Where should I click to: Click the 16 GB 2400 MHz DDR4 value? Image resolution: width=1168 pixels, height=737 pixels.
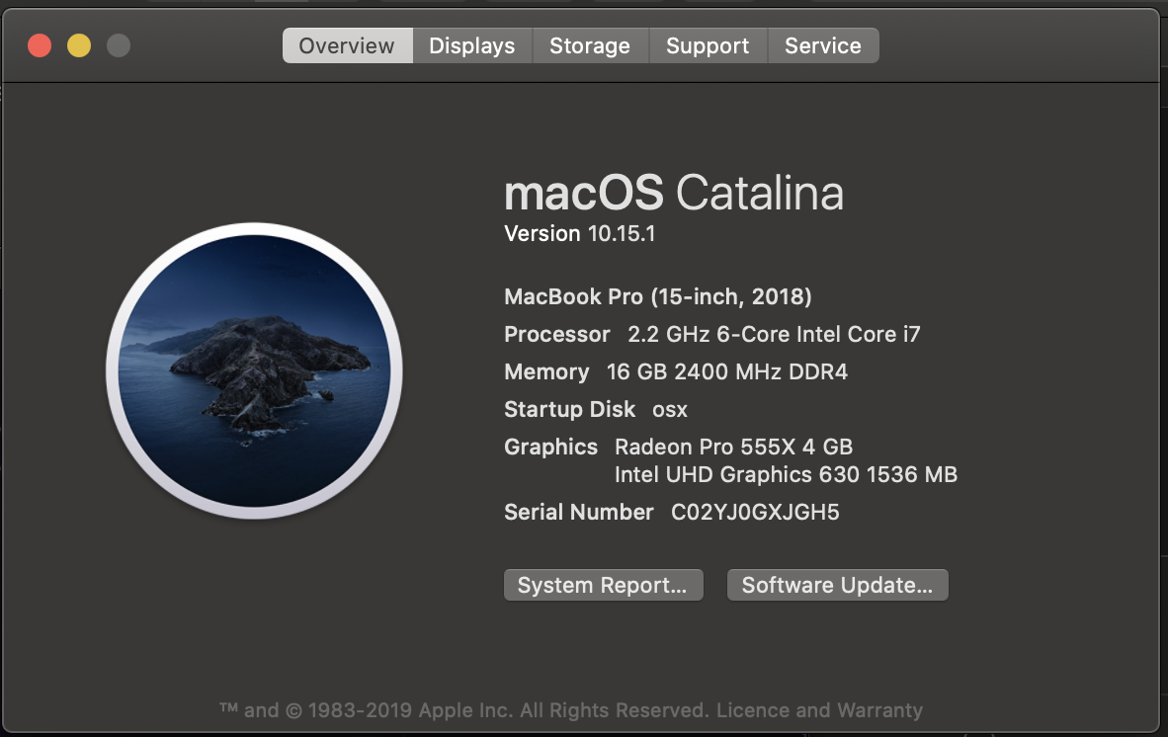(727, 371)
